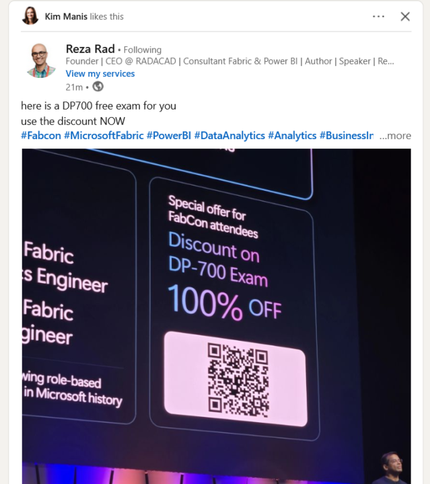Open the #MicrosoftFabric hashtag
The image size is (430, 484).
pyautogui.click(x=104, y=136)
